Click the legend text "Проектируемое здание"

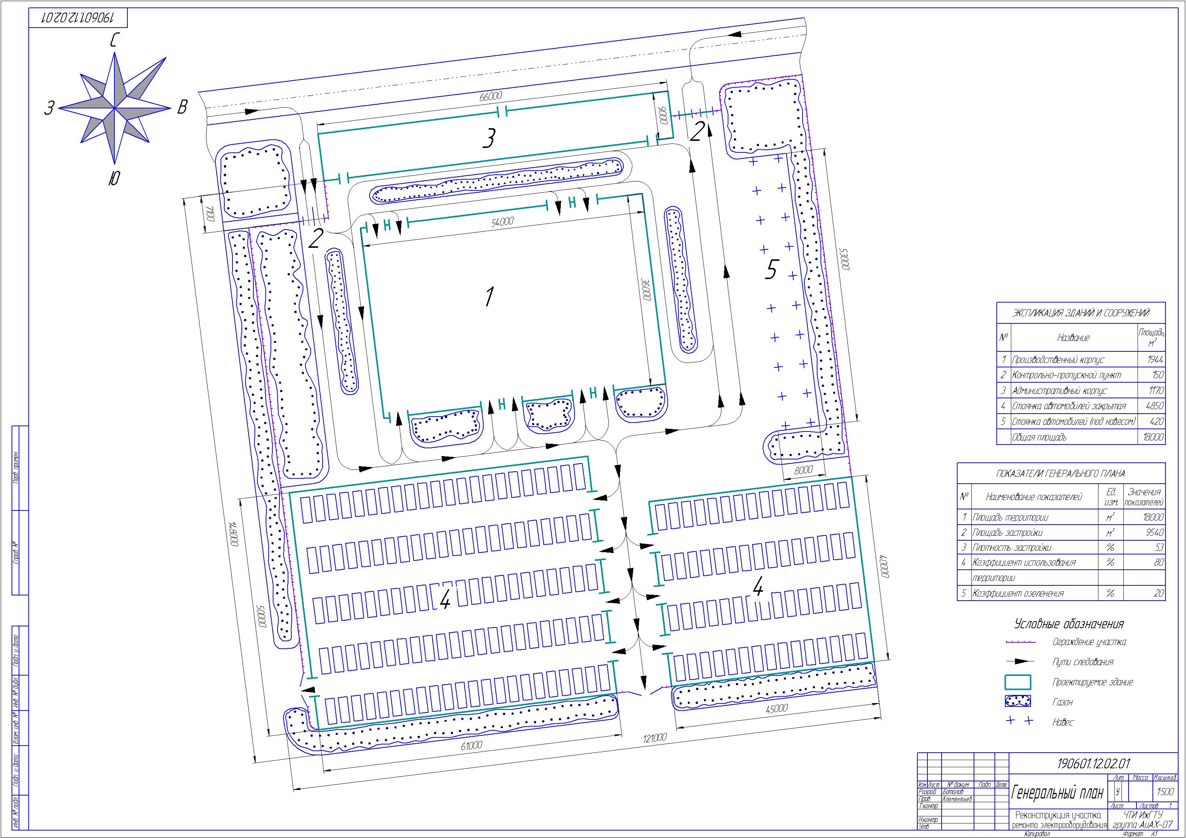pos(1092,682)
